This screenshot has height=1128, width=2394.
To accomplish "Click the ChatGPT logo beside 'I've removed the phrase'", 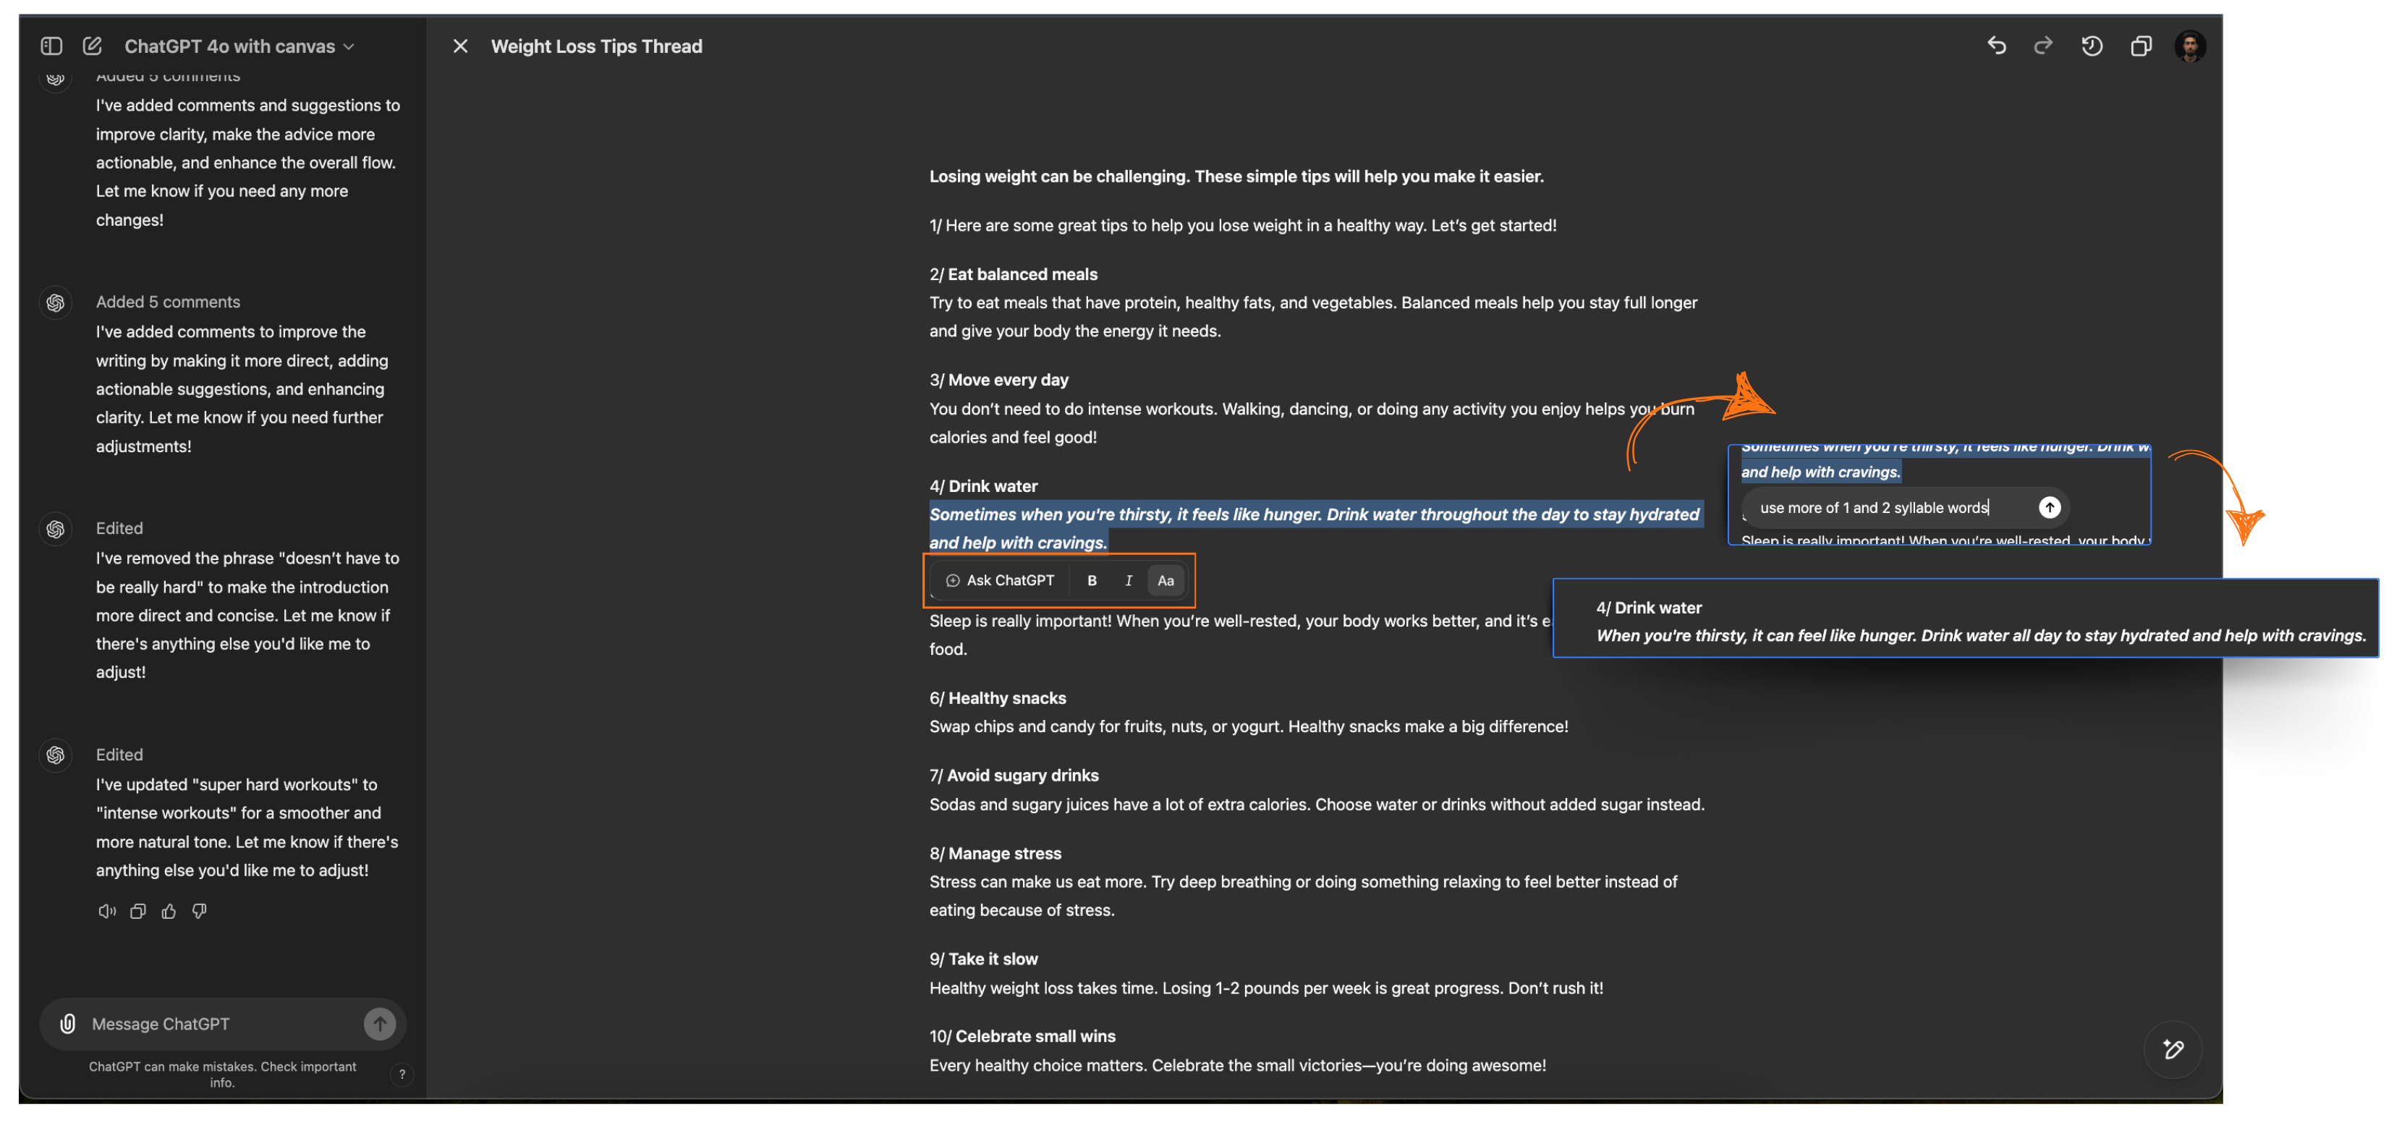I will 55,529.
